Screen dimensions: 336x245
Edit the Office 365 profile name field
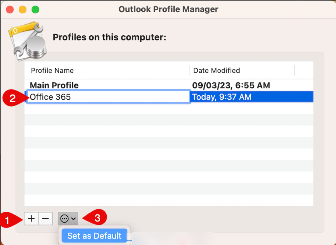108,97
